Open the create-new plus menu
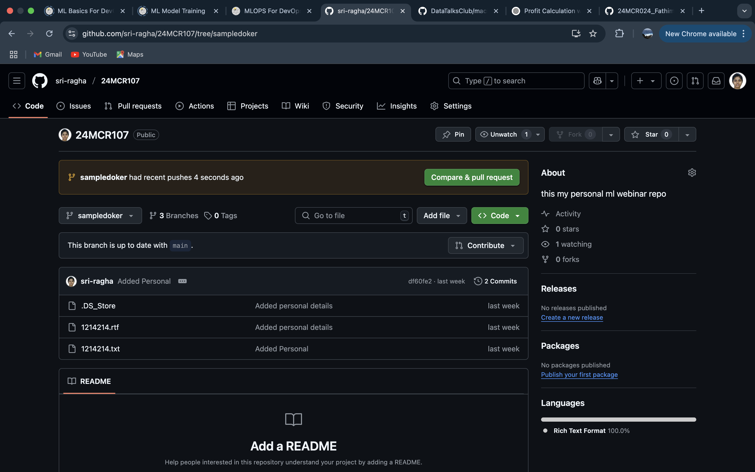The height and width of the screenshot is (472, 755). pyautogui.click(x=646, y=81)
